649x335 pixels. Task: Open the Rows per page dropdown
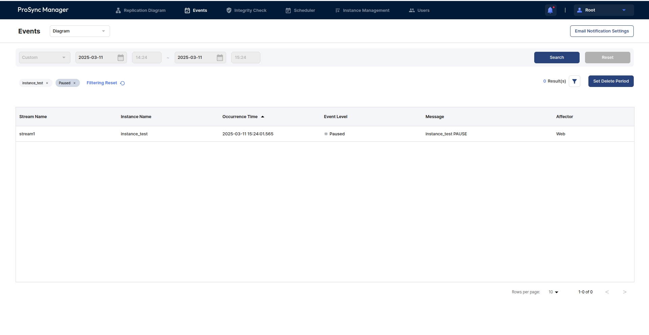click(553, 292)
